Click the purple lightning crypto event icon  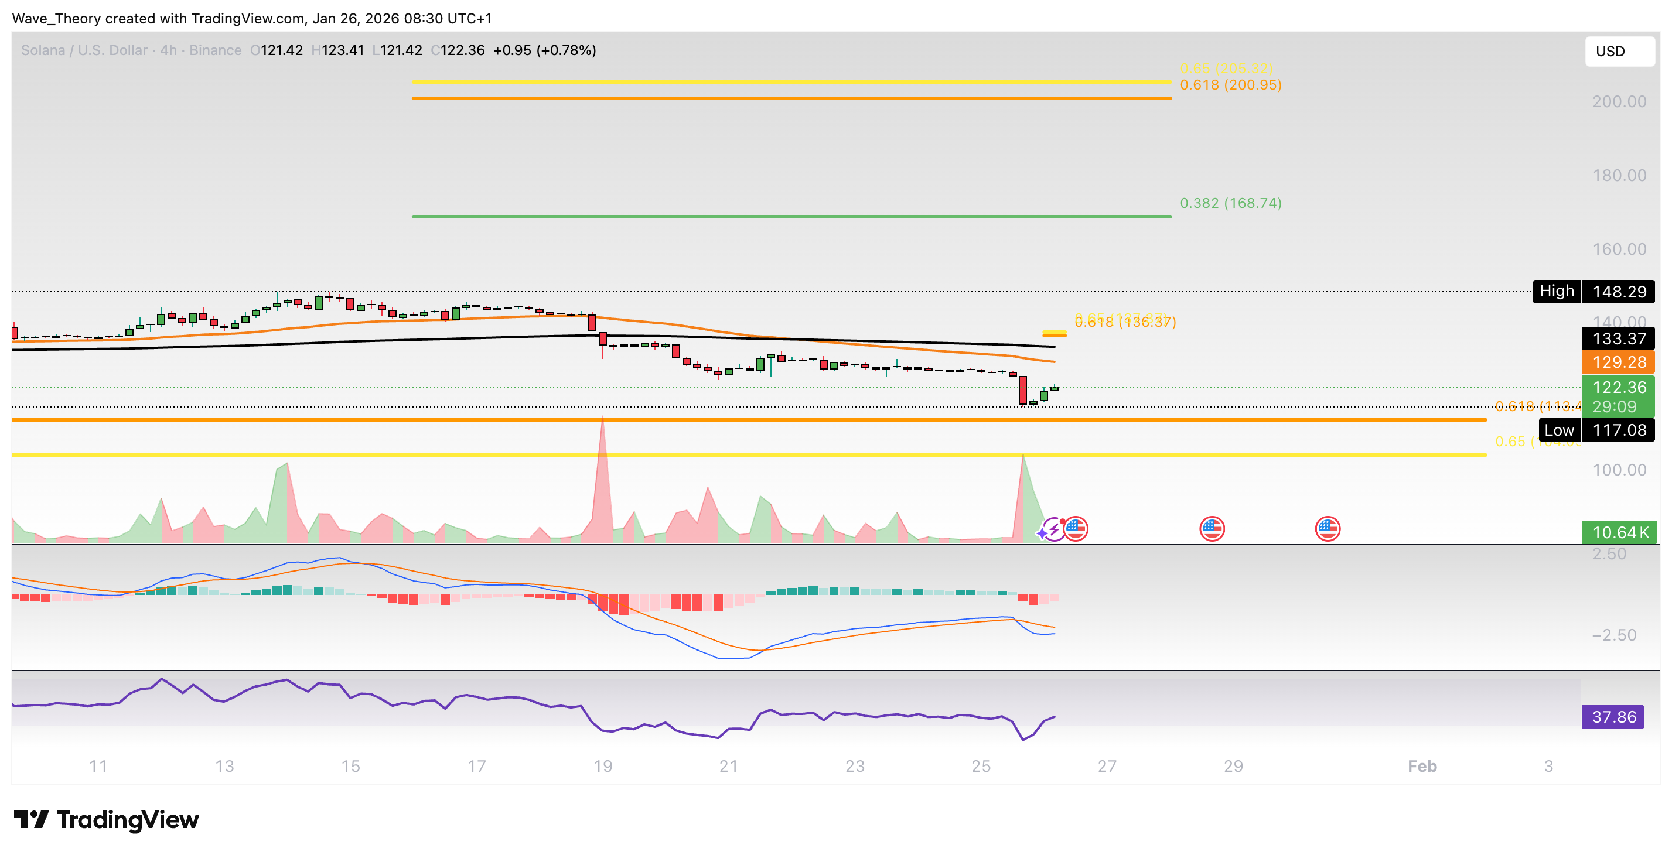pyautogui.click(x=1052, y=530)
